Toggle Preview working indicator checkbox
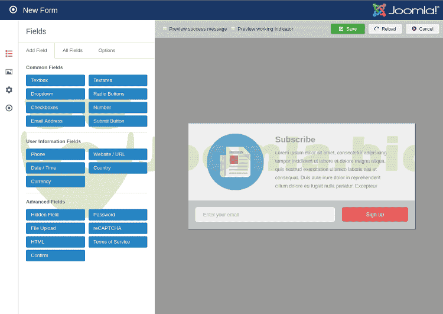The height and width of the screenshot is (314, 443). (233, 28)
